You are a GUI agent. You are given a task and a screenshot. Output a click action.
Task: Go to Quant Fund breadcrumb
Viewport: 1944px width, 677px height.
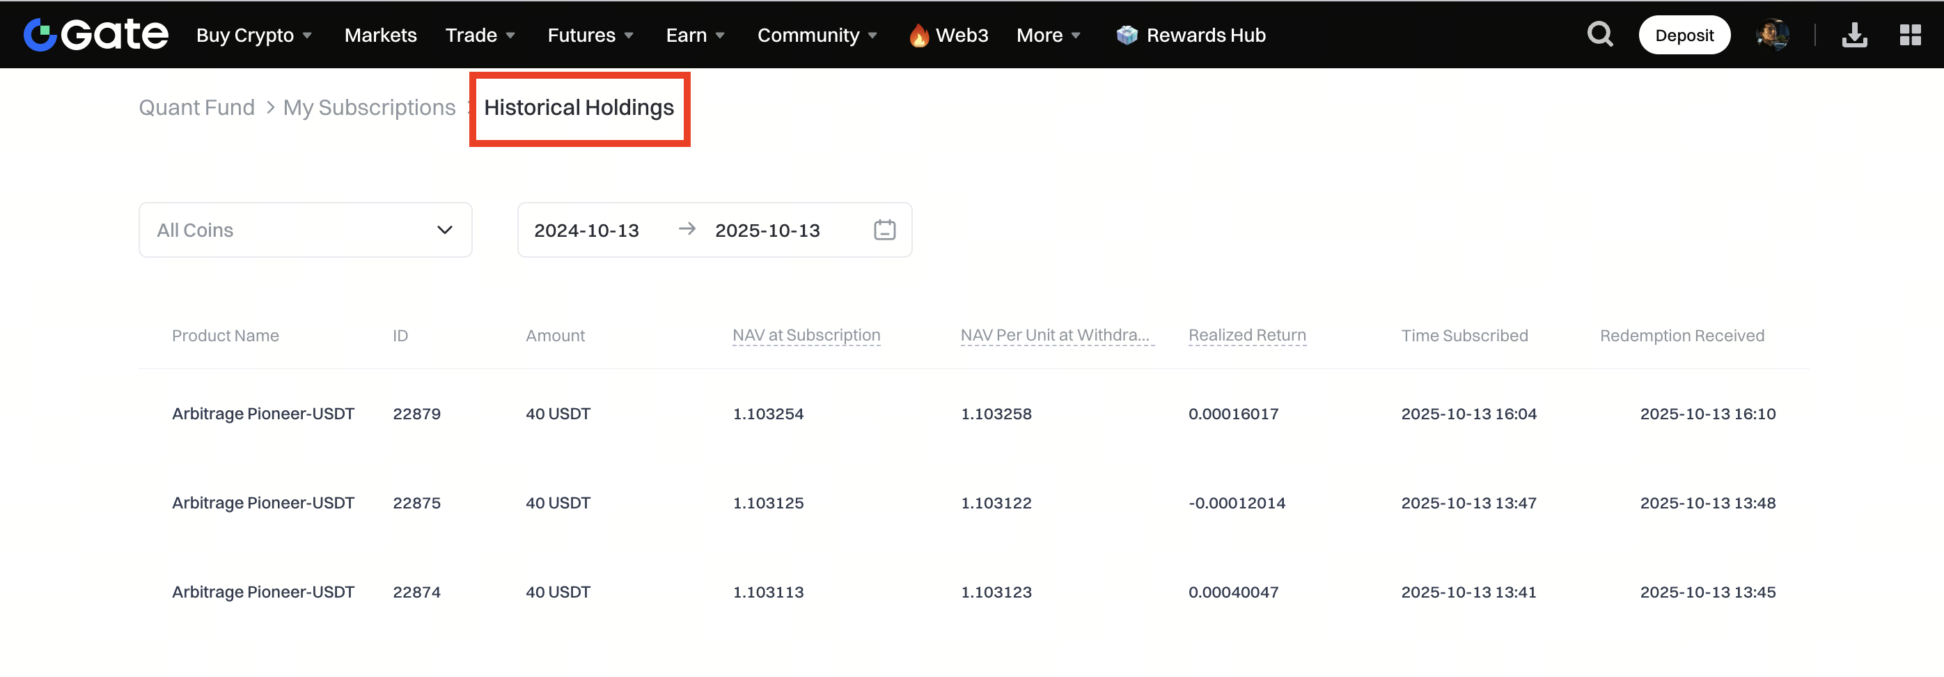click(197, 108)
